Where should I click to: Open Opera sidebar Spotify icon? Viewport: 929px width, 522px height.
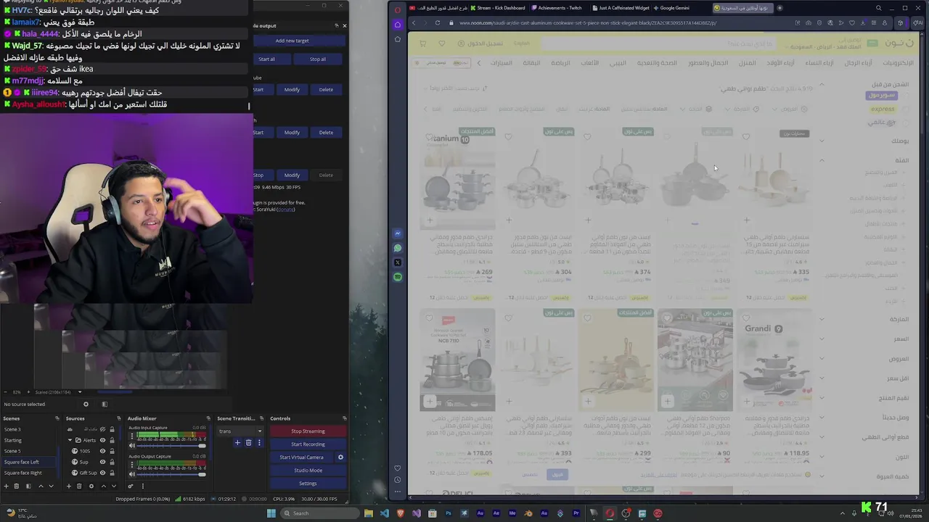[398, 277]
